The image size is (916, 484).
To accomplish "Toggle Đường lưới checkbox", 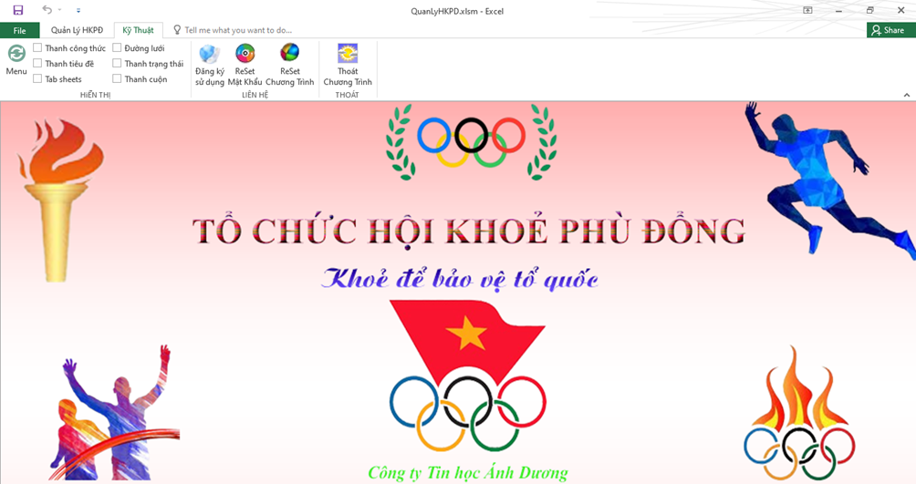I will (x=117, y=48).
